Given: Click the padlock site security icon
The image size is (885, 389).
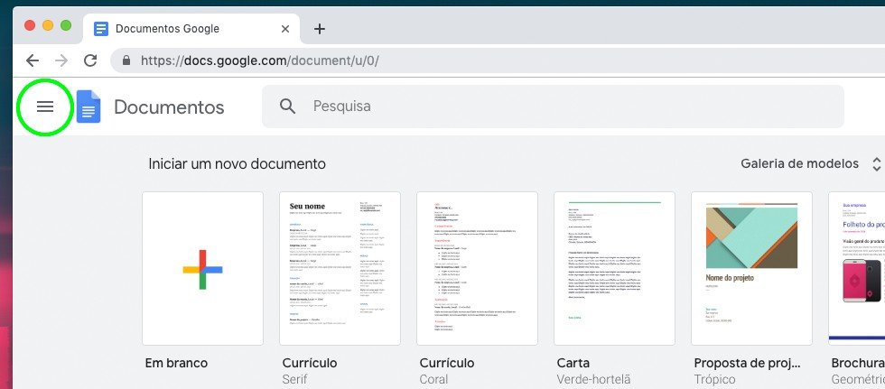Looking at the screenshot, I should pyautogui.click(x=126, y=60).
